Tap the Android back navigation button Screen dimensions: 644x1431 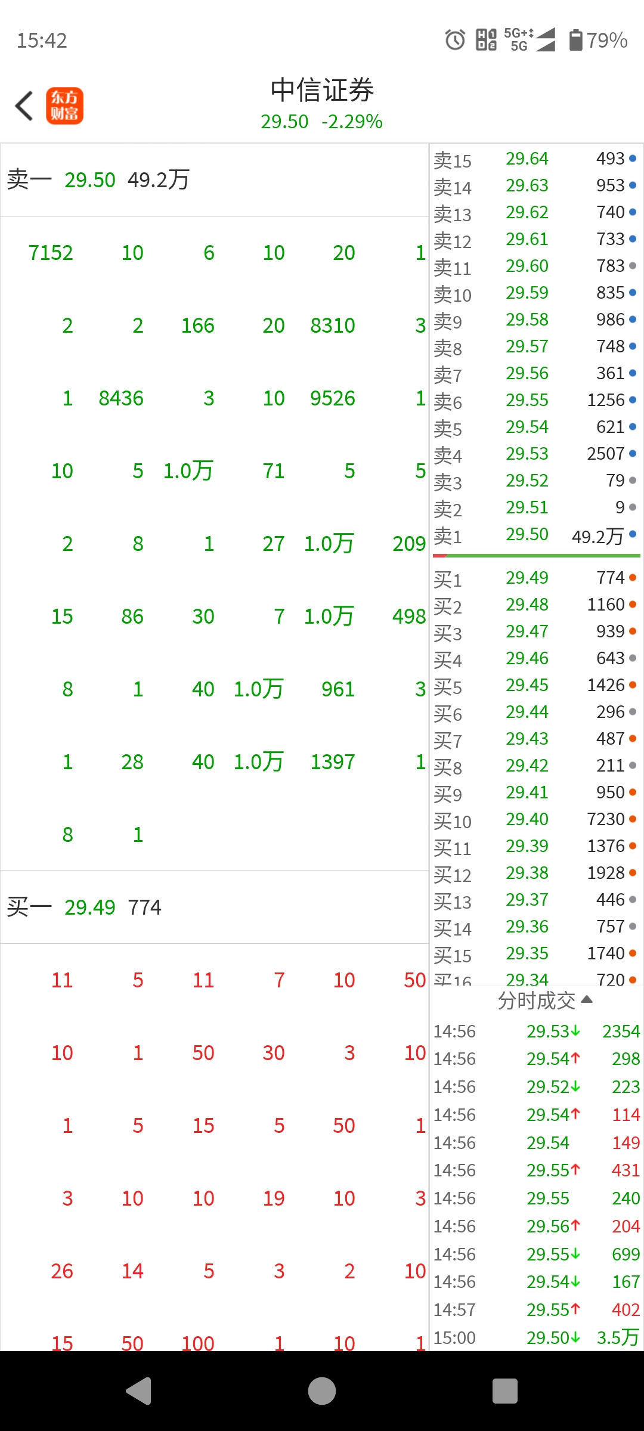pos(139,1391)
